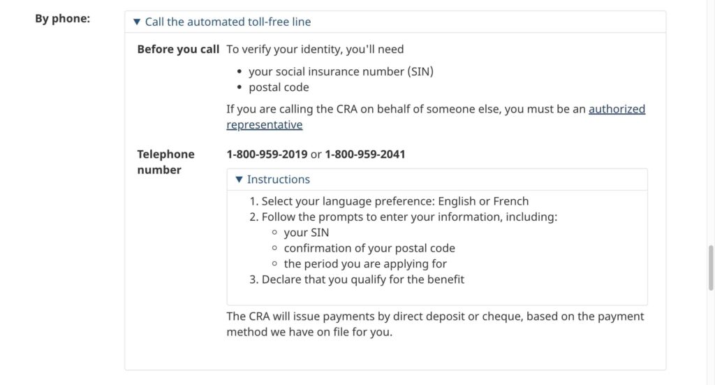Click the 'your SIN' sub-item
Viewport: 715px width, 385px height.
point(306,233)
